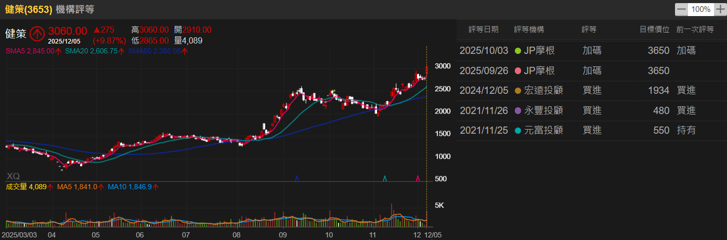The height and width of the screenshot is (240, 727).
Task: Click the 成交量 volume indicator label
Action: (x=16, y=187)
